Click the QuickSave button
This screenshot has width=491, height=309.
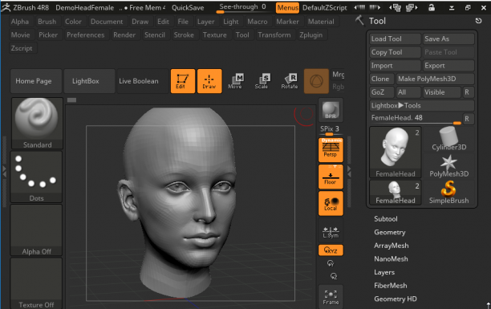[x=188, y=7]
